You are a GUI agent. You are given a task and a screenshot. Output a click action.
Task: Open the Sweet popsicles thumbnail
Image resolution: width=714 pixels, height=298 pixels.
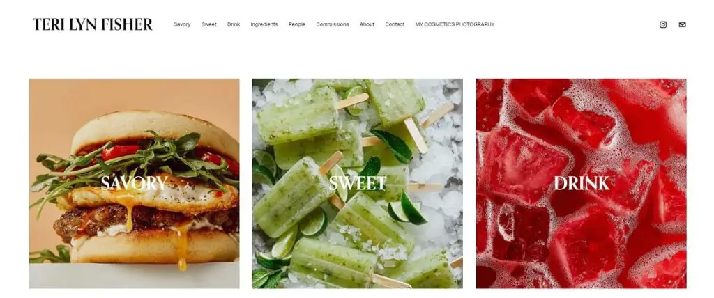tap(358, 184)
